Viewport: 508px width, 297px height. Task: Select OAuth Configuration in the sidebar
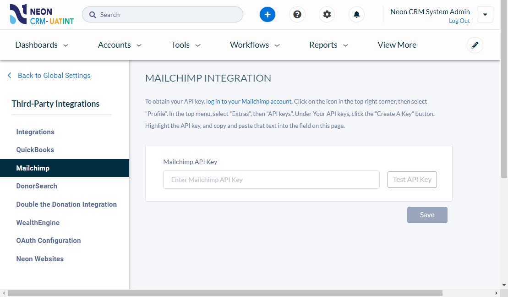49,241
